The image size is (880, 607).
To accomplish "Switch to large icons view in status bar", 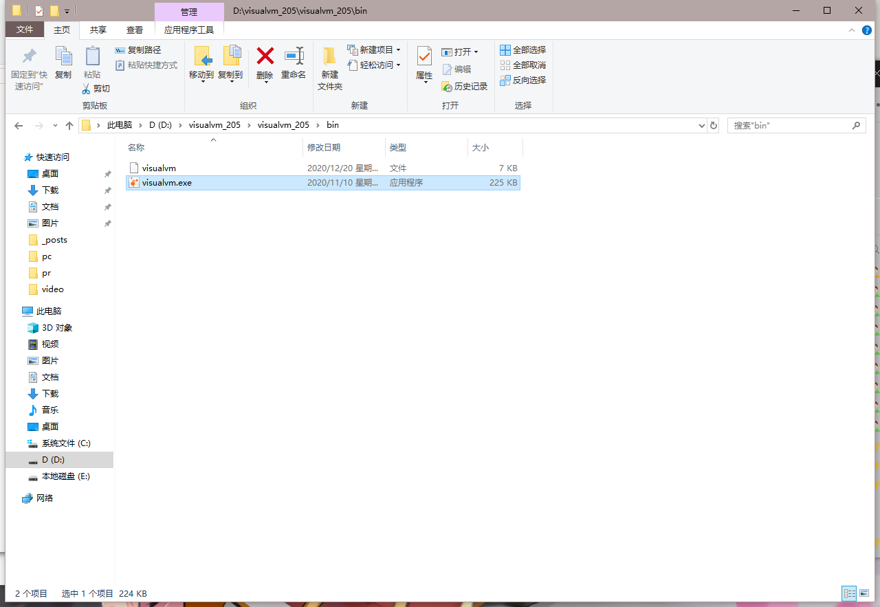I will tap(864, 593).
